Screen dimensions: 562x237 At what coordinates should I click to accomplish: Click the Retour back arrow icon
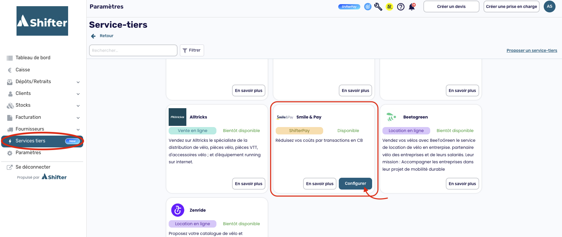pos(93,36)
